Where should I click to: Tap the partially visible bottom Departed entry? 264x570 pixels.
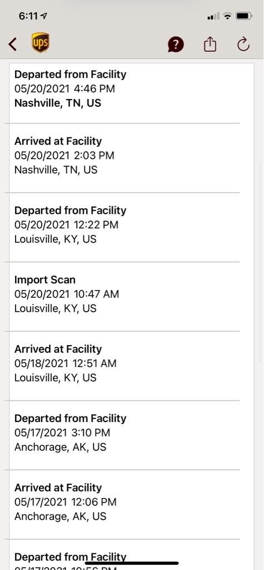(x=124, y=555)
